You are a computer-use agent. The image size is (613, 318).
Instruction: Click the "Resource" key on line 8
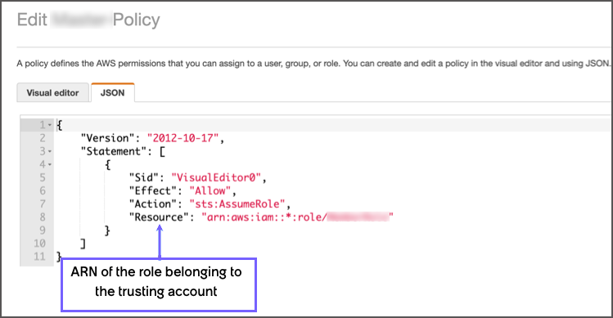pos(159,217)
